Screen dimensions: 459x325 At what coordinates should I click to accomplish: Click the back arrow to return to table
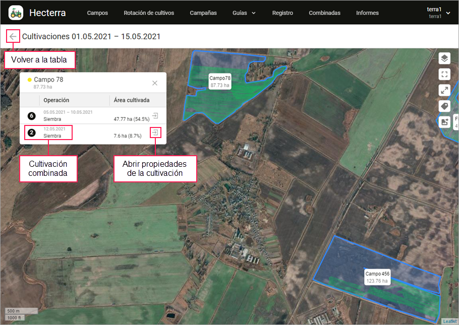pyautogui.click(x=13, y=36)
